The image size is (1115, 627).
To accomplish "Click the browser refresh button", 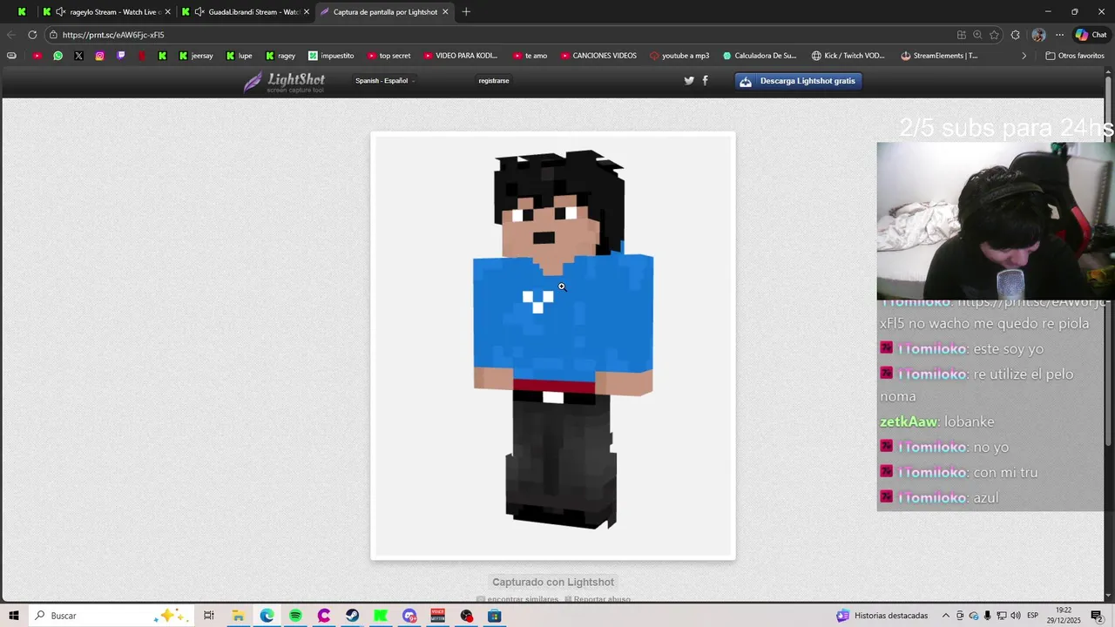I will tap(32, 35).
